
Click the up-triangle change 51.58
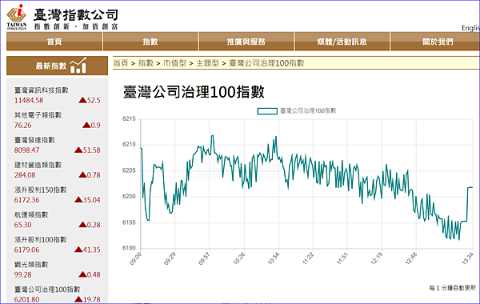(87, 150)
